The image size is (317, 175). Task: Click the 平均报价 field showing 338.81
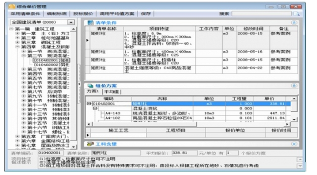(x=185, y=153)
